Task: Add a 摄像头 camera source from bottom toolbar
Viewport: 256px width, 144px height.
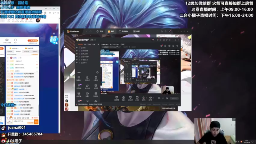Action: pyautogui.click(x=124, y=98)
